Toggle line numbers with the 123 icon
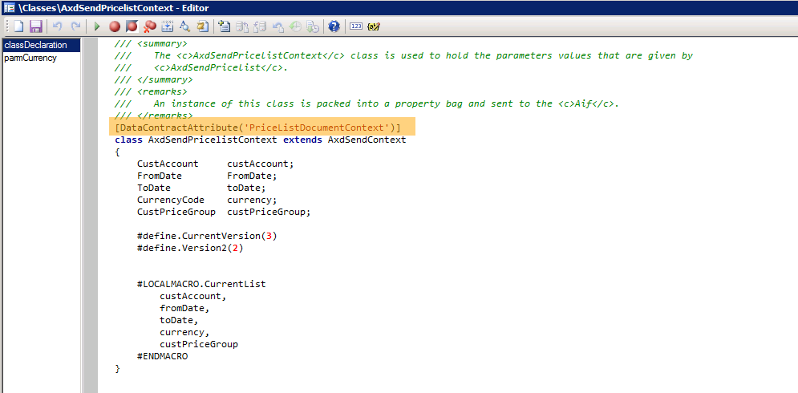The width and height of the screenshot is (798, 393). 356,26
